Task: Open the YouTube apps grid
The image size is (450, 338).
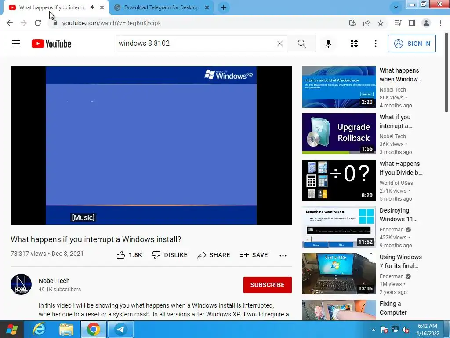Action: point(355,44)
